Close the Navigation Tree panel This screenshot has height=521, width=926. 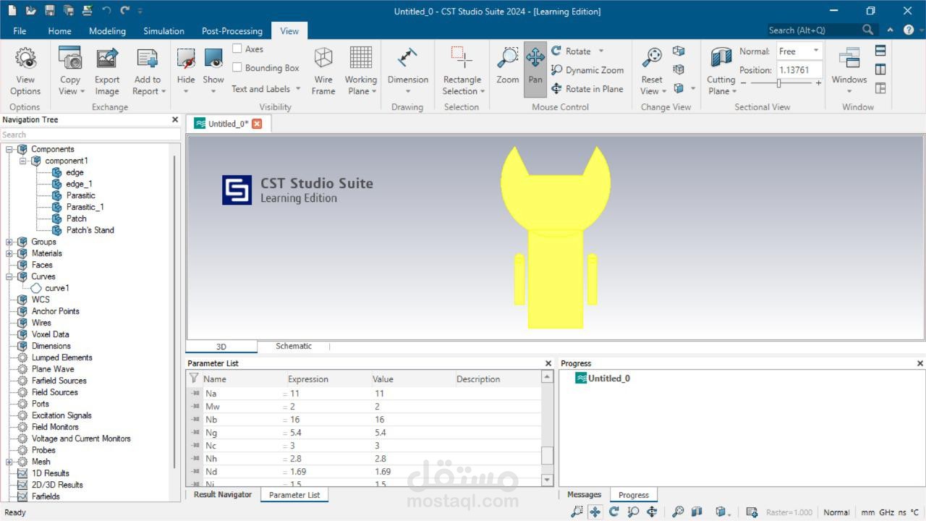(x=174, y=119)
